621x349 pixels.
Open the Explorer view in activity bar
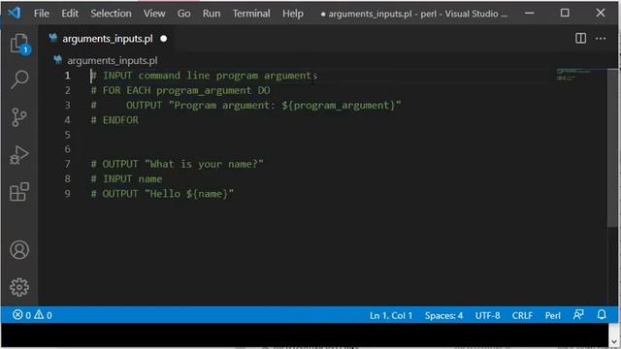point(19,43)
